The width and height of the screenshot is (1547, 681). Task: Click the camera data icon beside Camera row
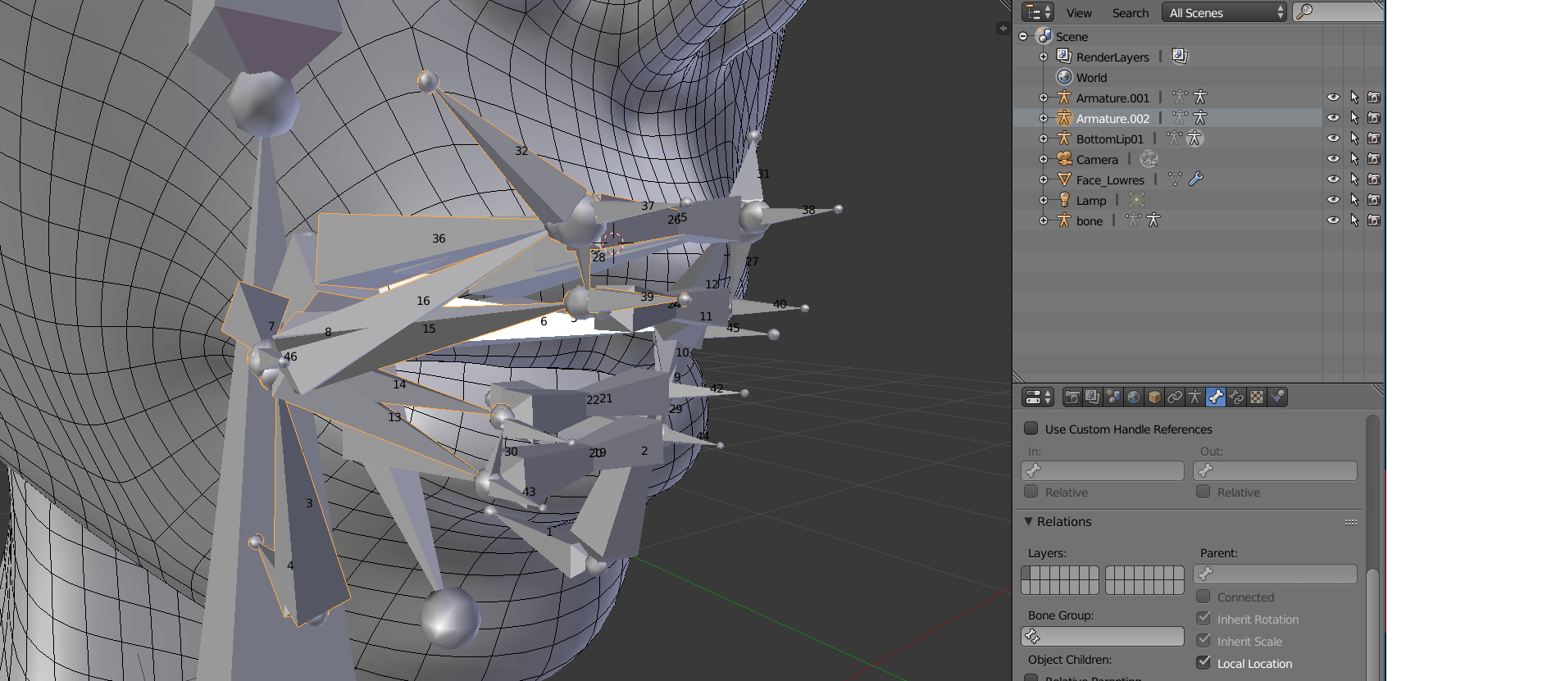point(1149,159)
